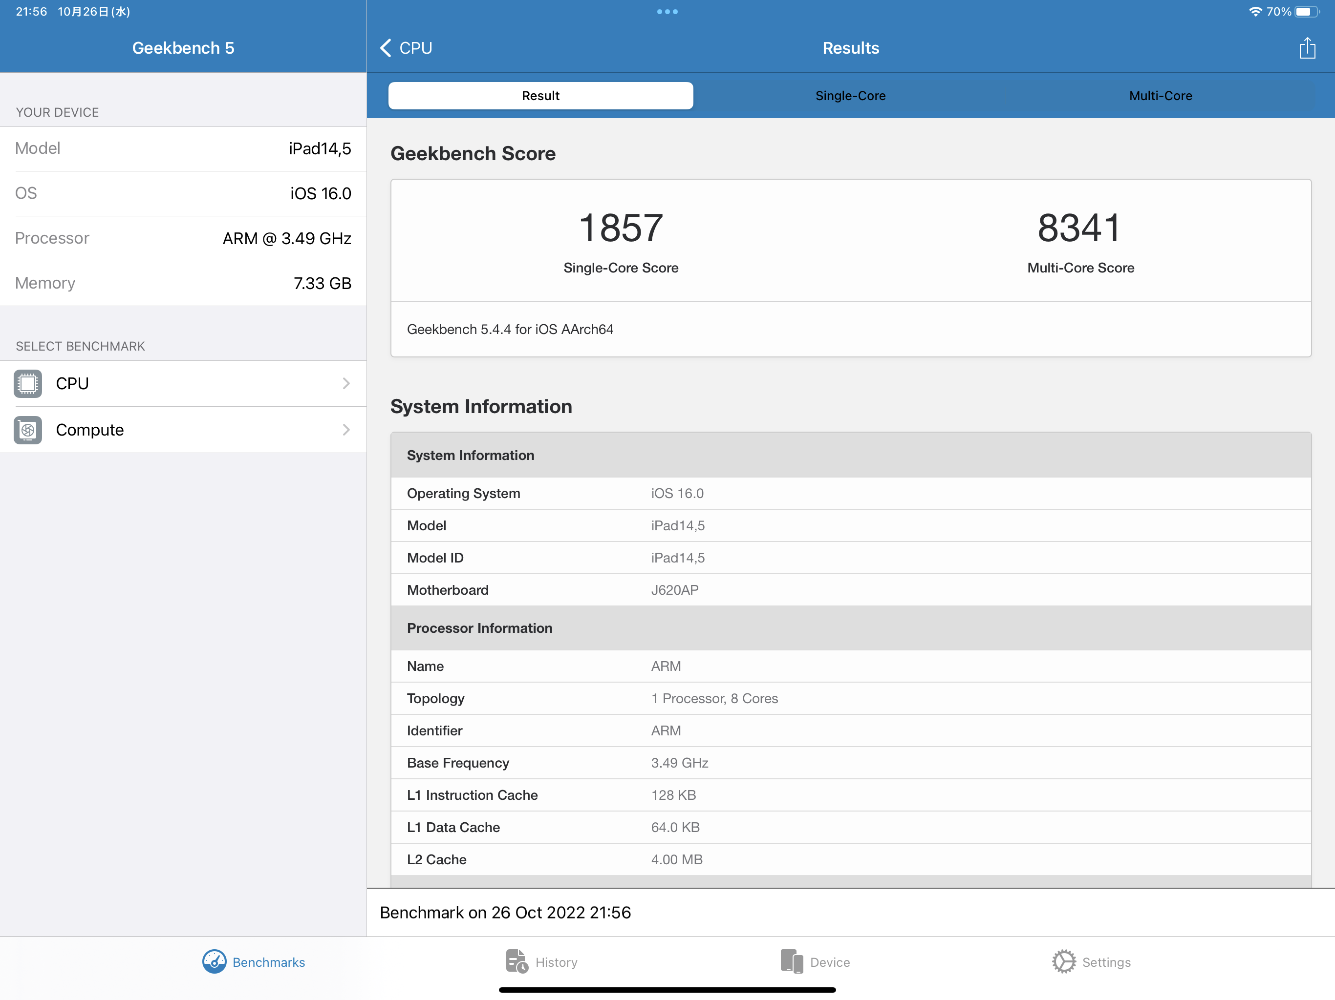1335x1000 pixels.
Task: Open the Benchmarks tab label
Action: click(269, 962)
